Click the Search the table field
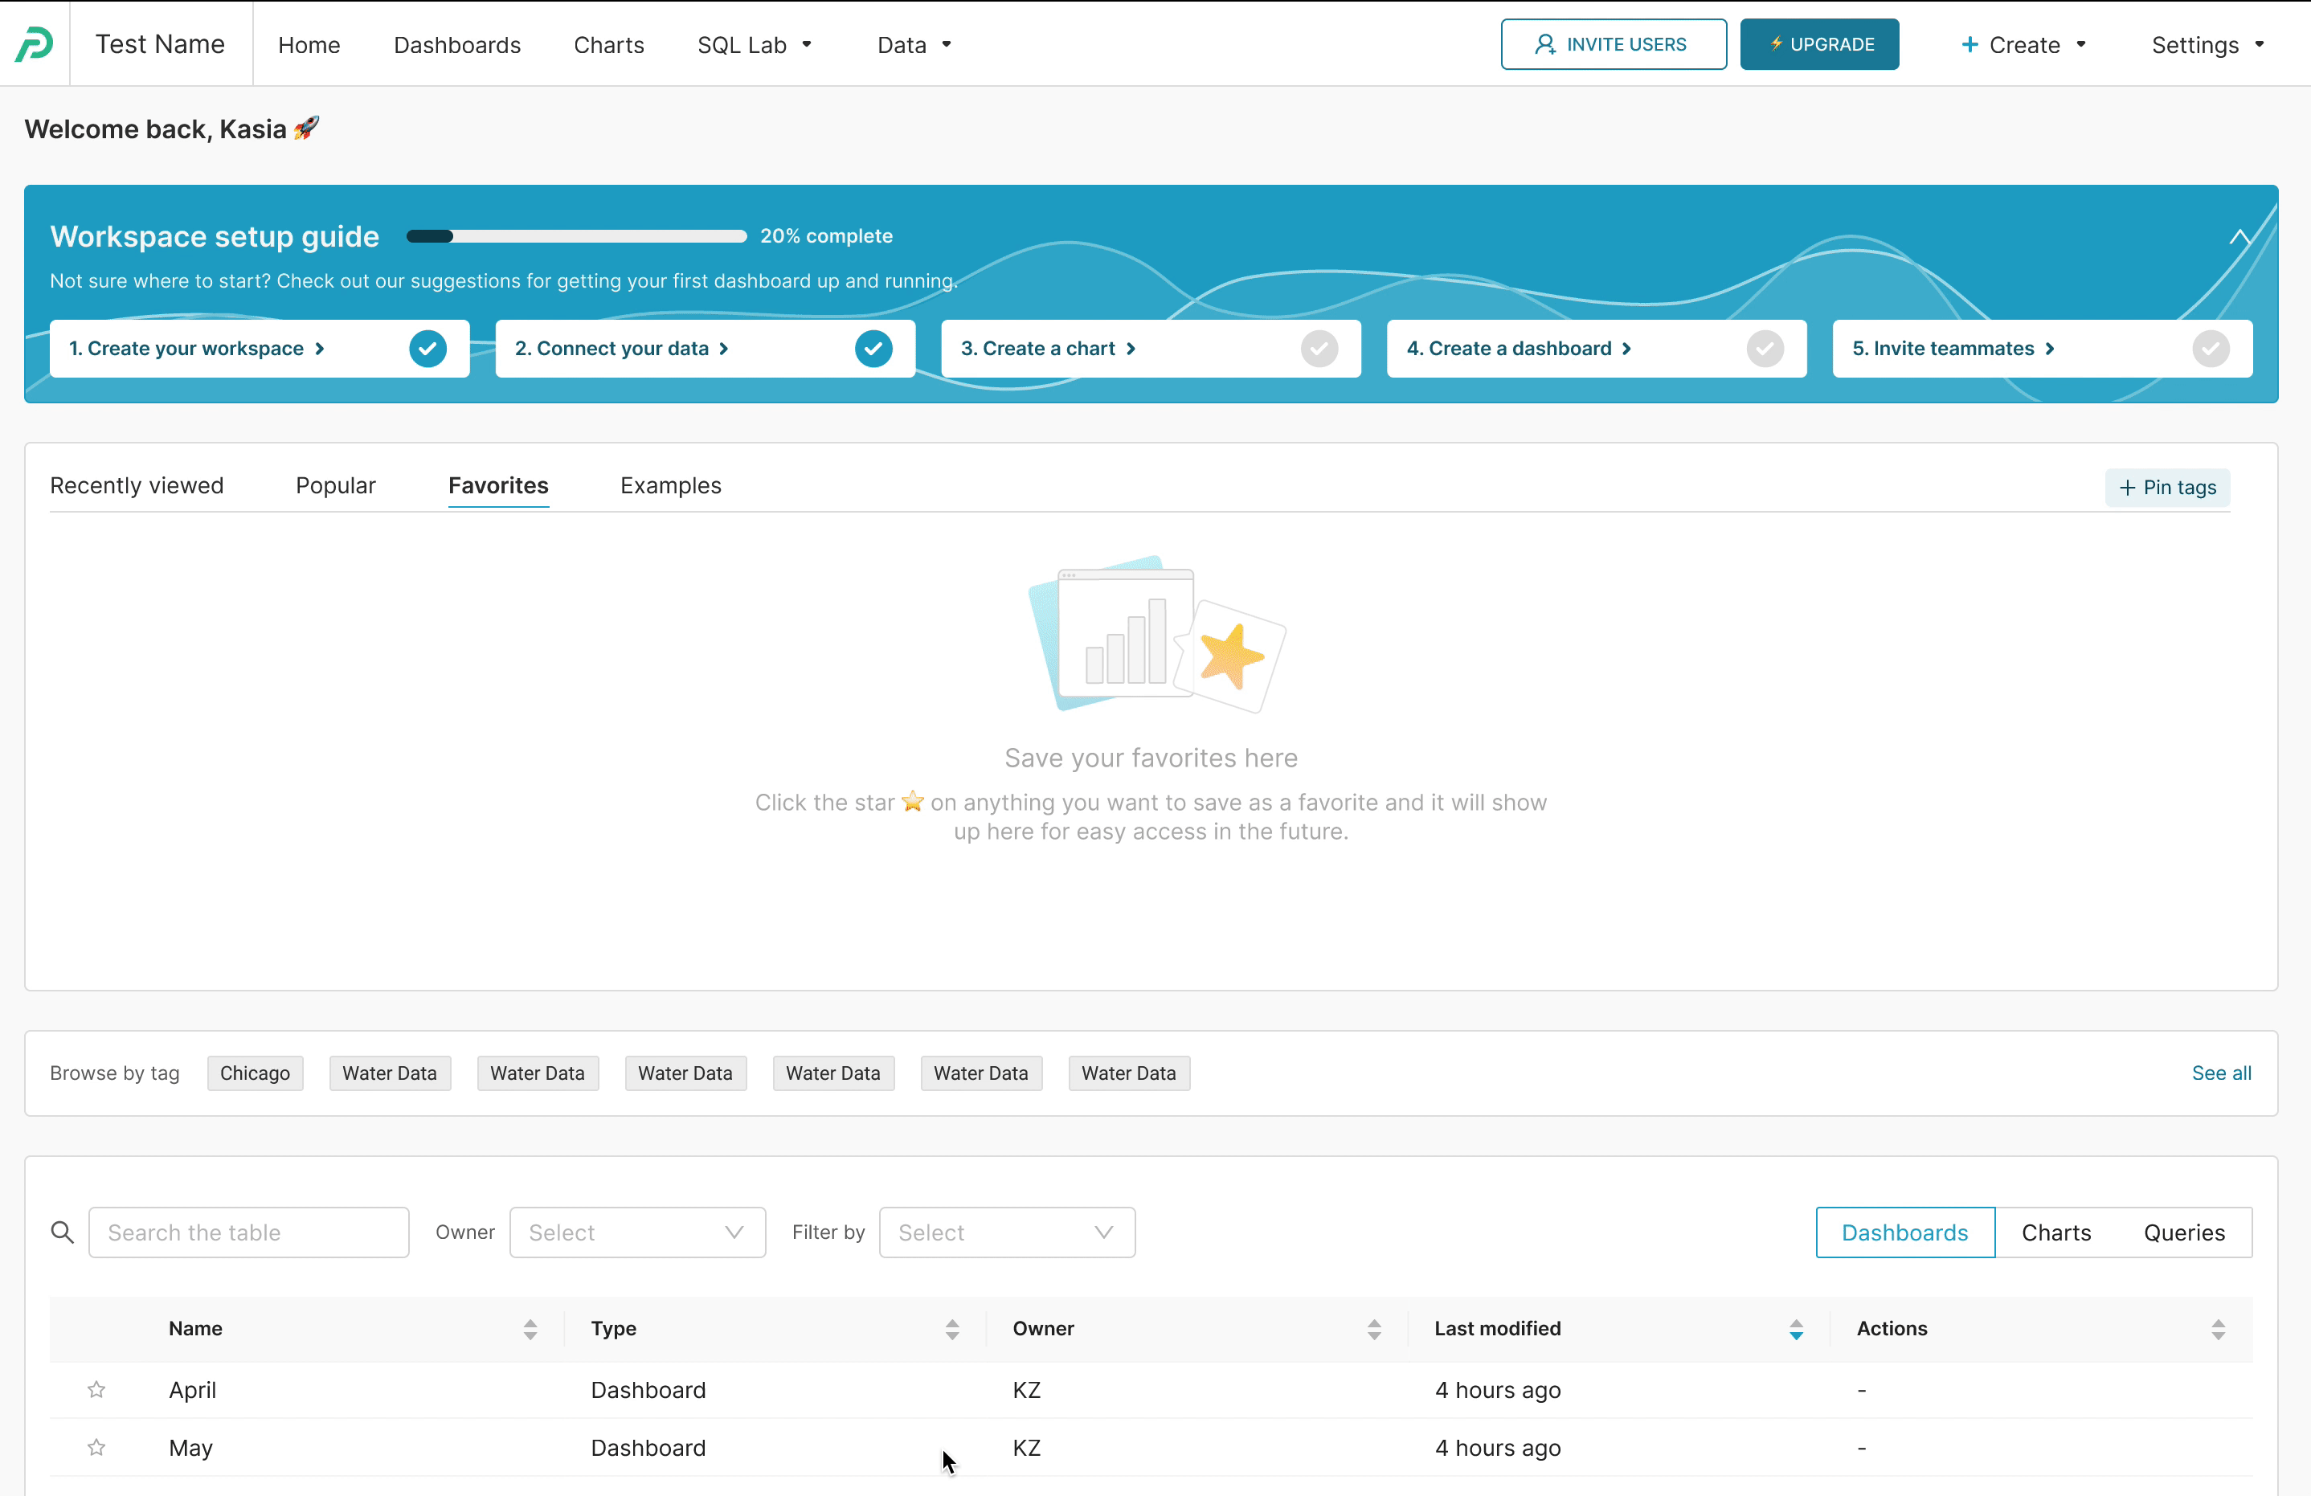 click(x=248, y=1232)
